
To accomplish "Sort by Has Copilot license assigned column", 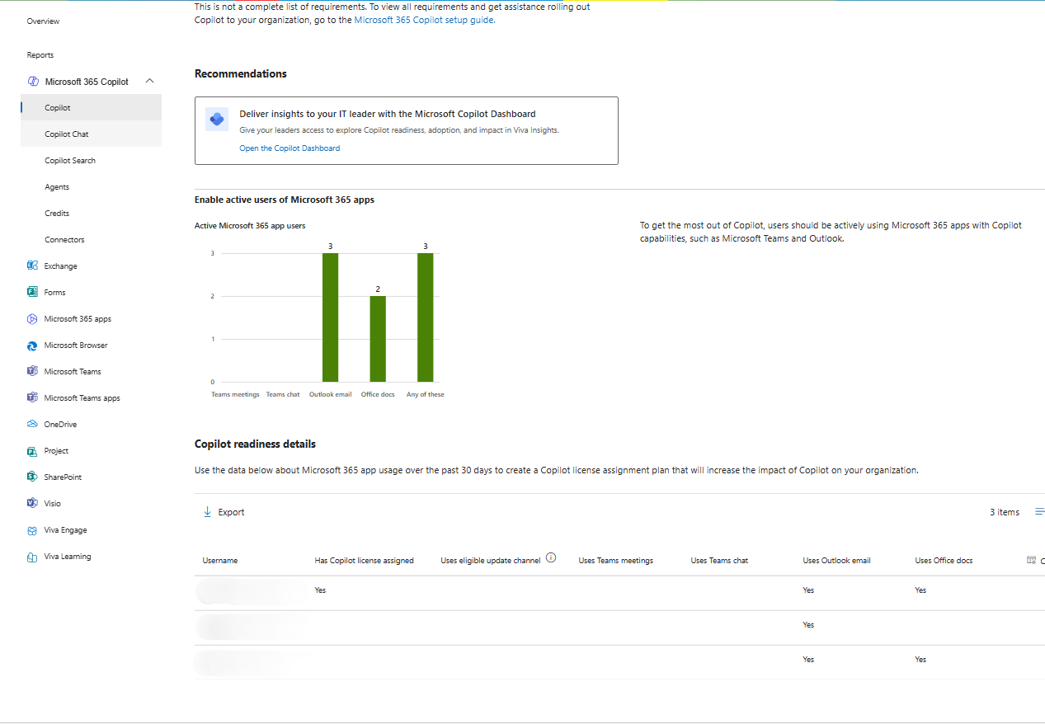I will tap(364, 561).
